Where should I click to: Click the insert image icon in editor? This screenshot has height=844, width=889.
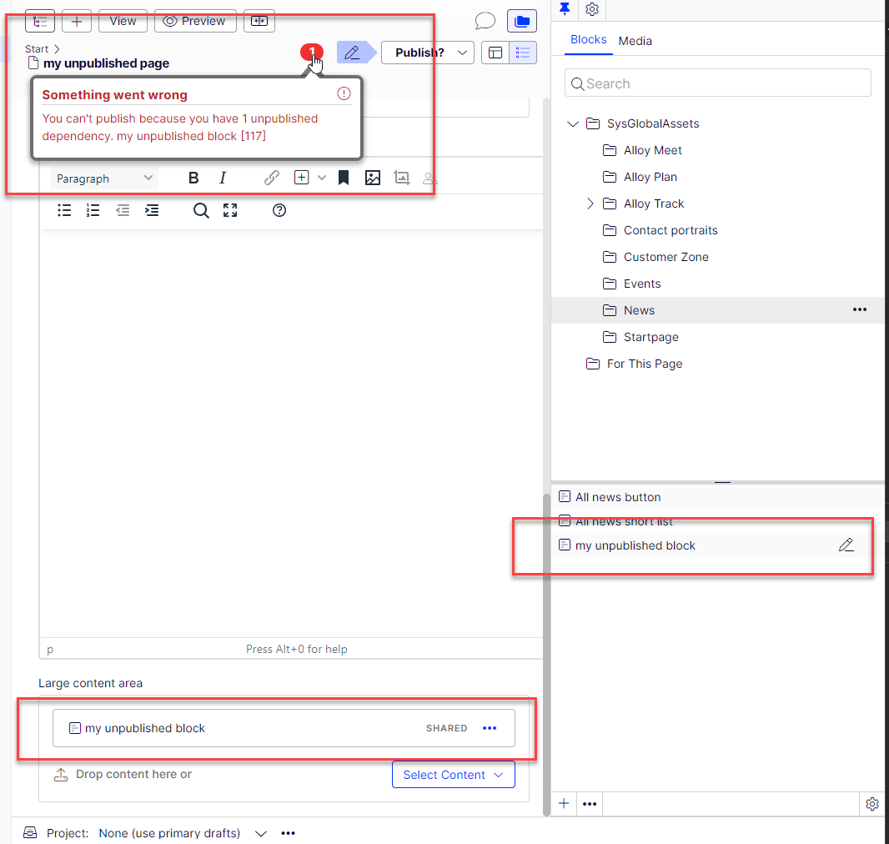point(373,178)
